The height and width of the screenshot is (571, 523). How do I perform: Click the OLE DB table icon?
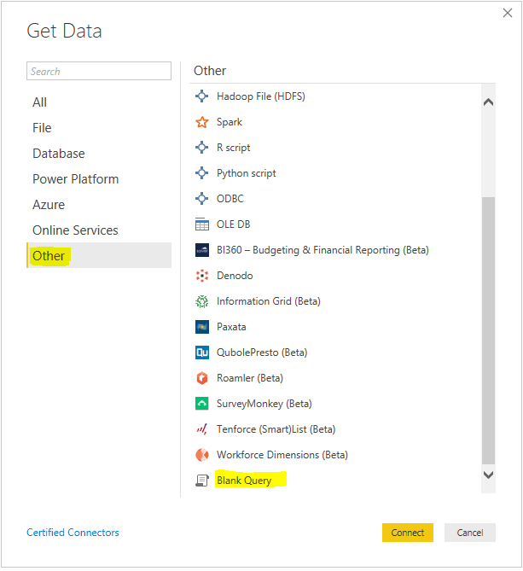point(201,224)
